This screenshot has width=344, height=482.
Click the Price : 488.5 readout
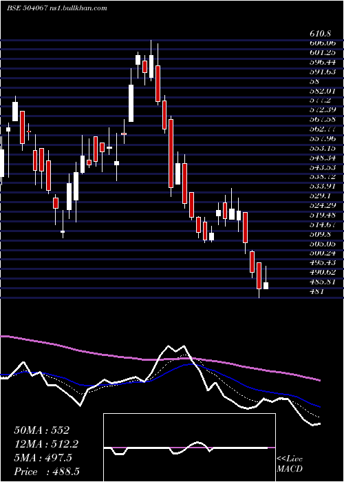pos(47,472)
